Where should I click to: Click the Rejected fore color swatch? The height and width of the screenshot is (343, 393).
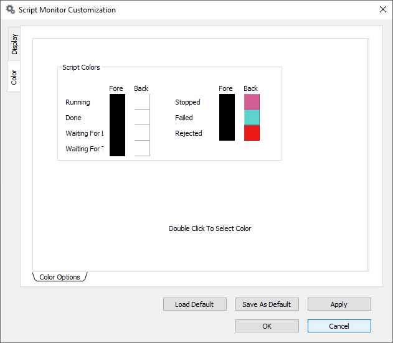point(227,133)
